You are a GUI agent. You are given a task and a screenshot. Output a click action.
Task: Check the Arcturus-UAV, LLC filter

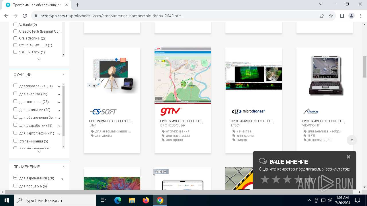tap(15, 45)
